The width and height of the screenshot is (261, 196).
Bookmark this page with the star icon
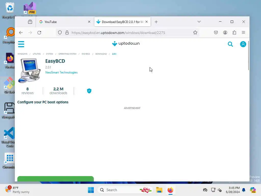tap(195, 32)
